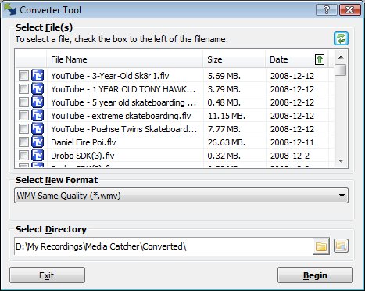Sort files by the File Name column header
The height and width of the screenshot is (291, 365).
point(125,59)
